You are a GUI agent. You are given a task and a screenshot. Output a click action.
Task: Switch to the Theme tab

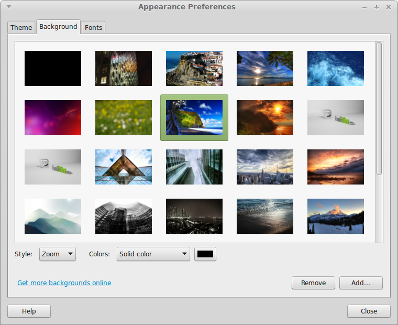point(21,27)
